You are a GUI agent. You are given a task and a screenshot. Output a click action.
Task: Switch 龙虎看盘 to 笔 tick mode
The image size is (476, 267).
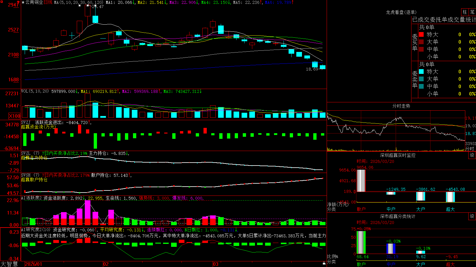[x=472, y=12]
